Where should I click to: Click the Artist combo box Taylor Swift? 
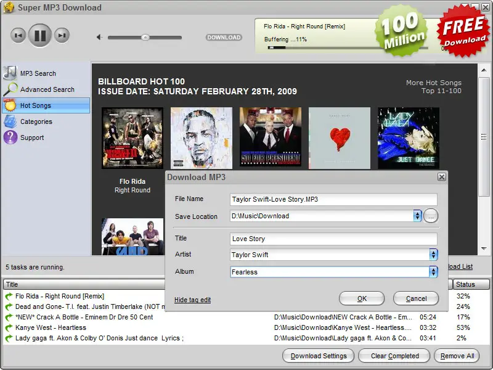(330, 255)
